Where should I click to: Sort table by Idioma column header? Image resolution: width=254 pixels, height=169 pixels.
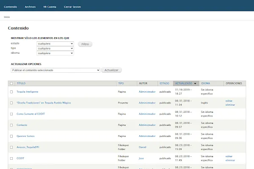[206, 83]
